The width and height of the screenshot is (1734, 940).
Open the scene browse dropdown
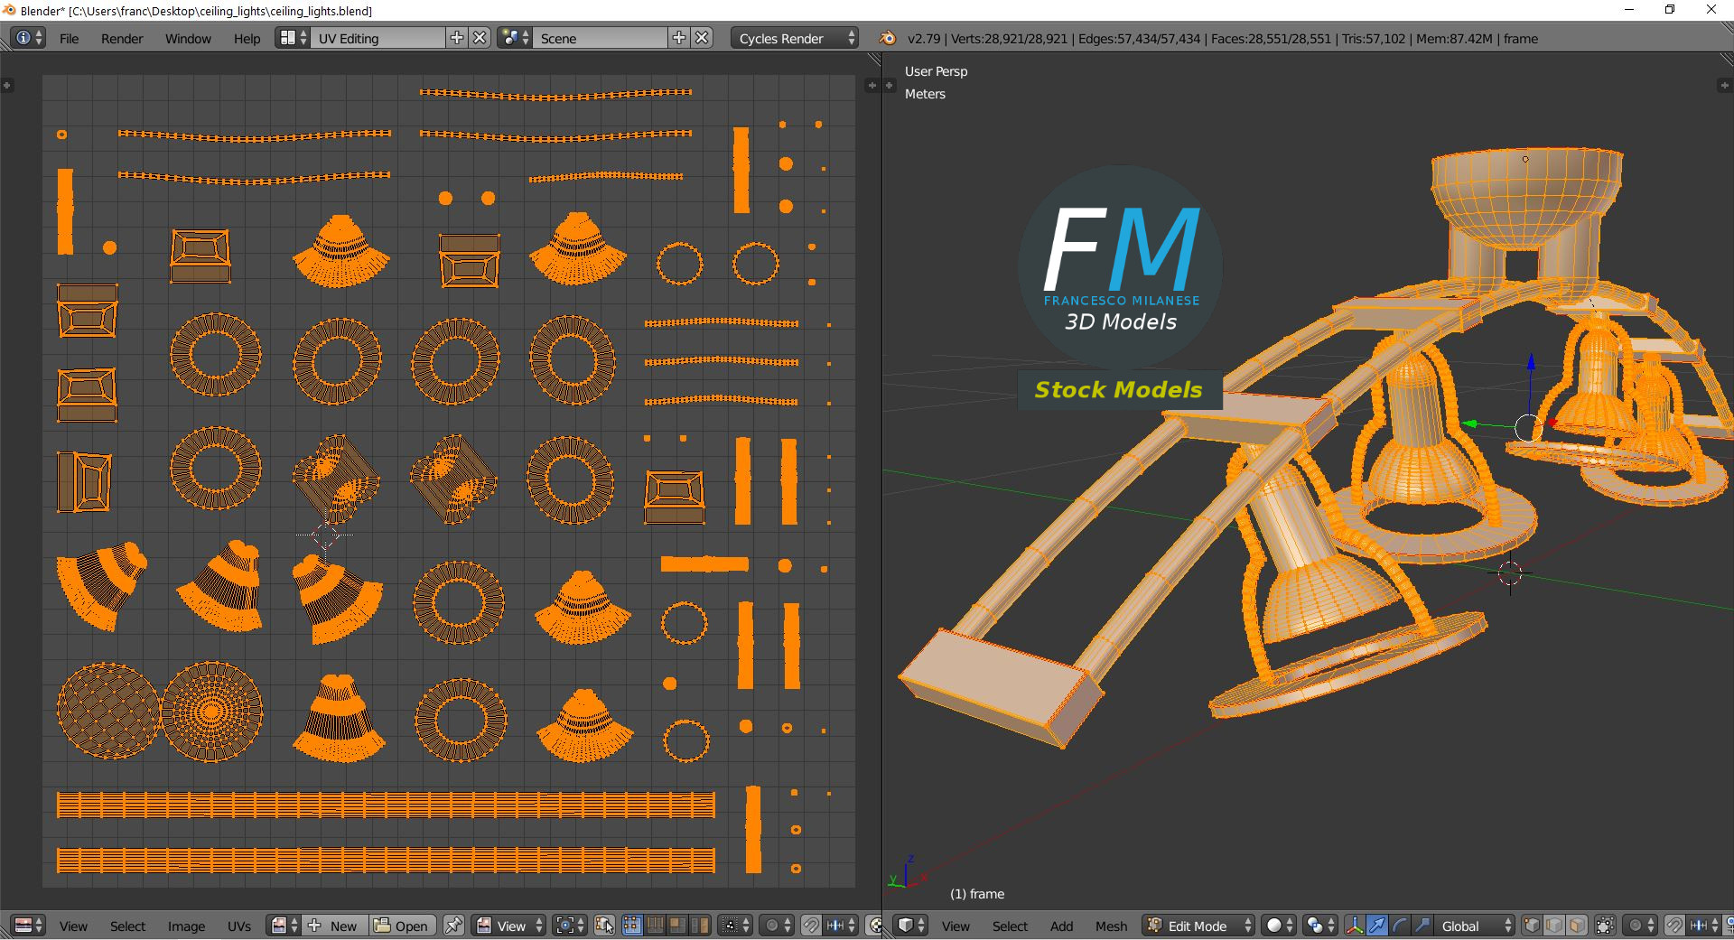[515, 38]
